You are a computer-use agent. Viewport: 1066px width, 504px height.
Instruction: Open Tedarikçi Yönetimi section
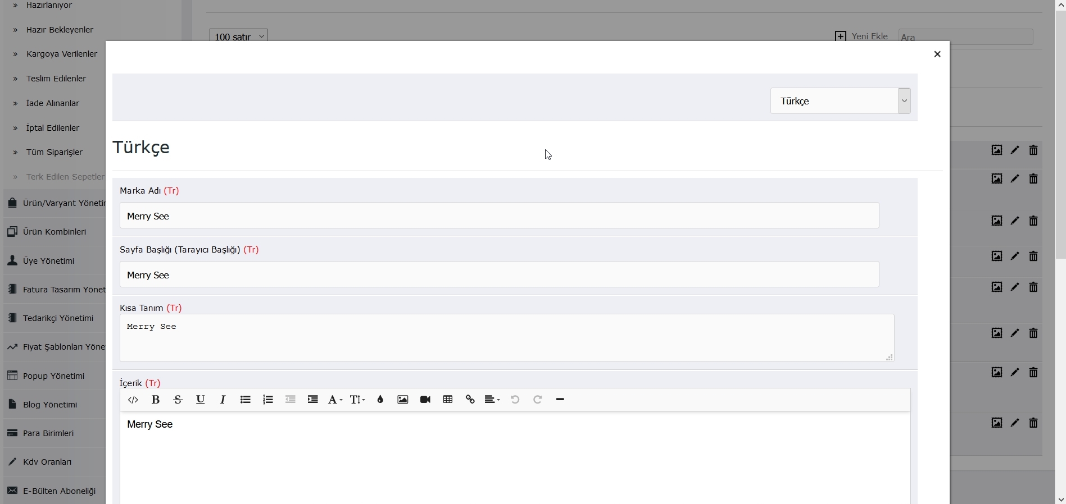point(55,318)
